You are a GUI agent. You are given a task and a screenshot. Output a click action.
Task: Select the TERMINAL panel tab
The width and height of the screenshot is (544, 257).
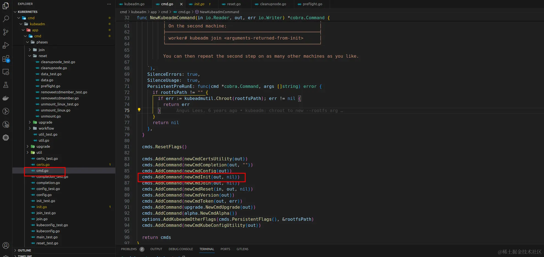pos(207,249)
